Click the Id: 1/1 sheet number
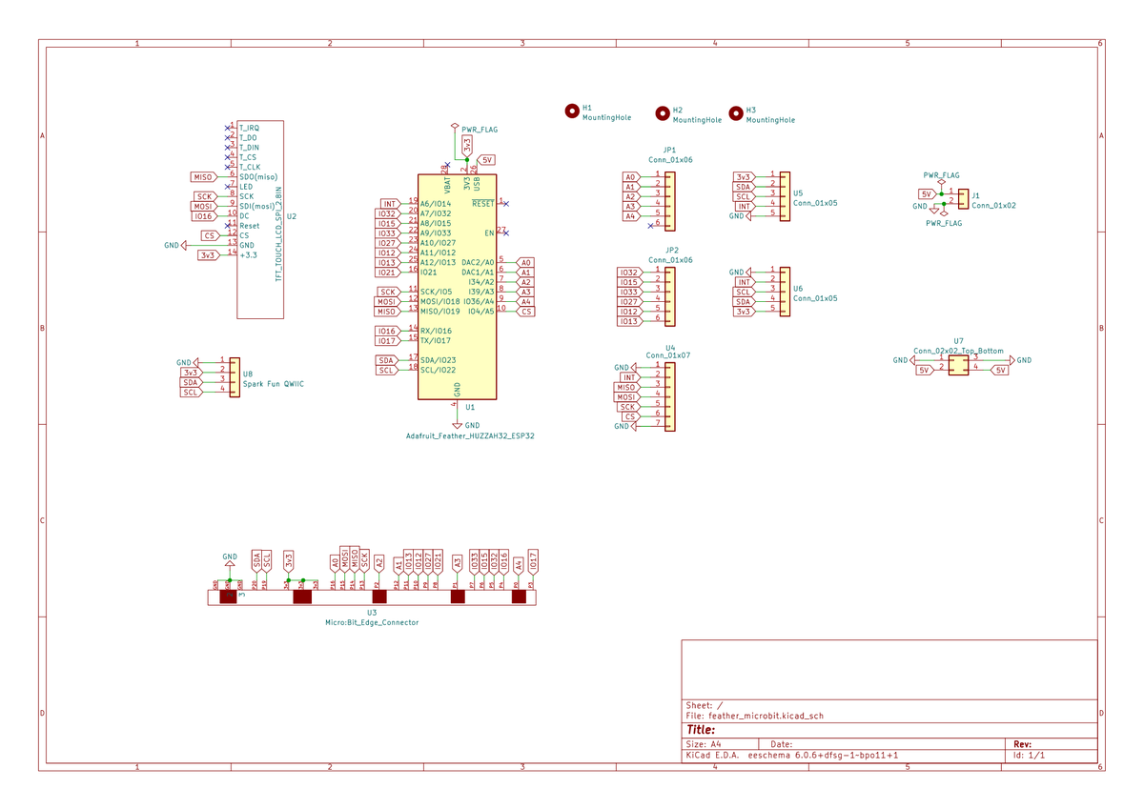This screenshot has width=1144, height=809. [x=1029, y=755]
